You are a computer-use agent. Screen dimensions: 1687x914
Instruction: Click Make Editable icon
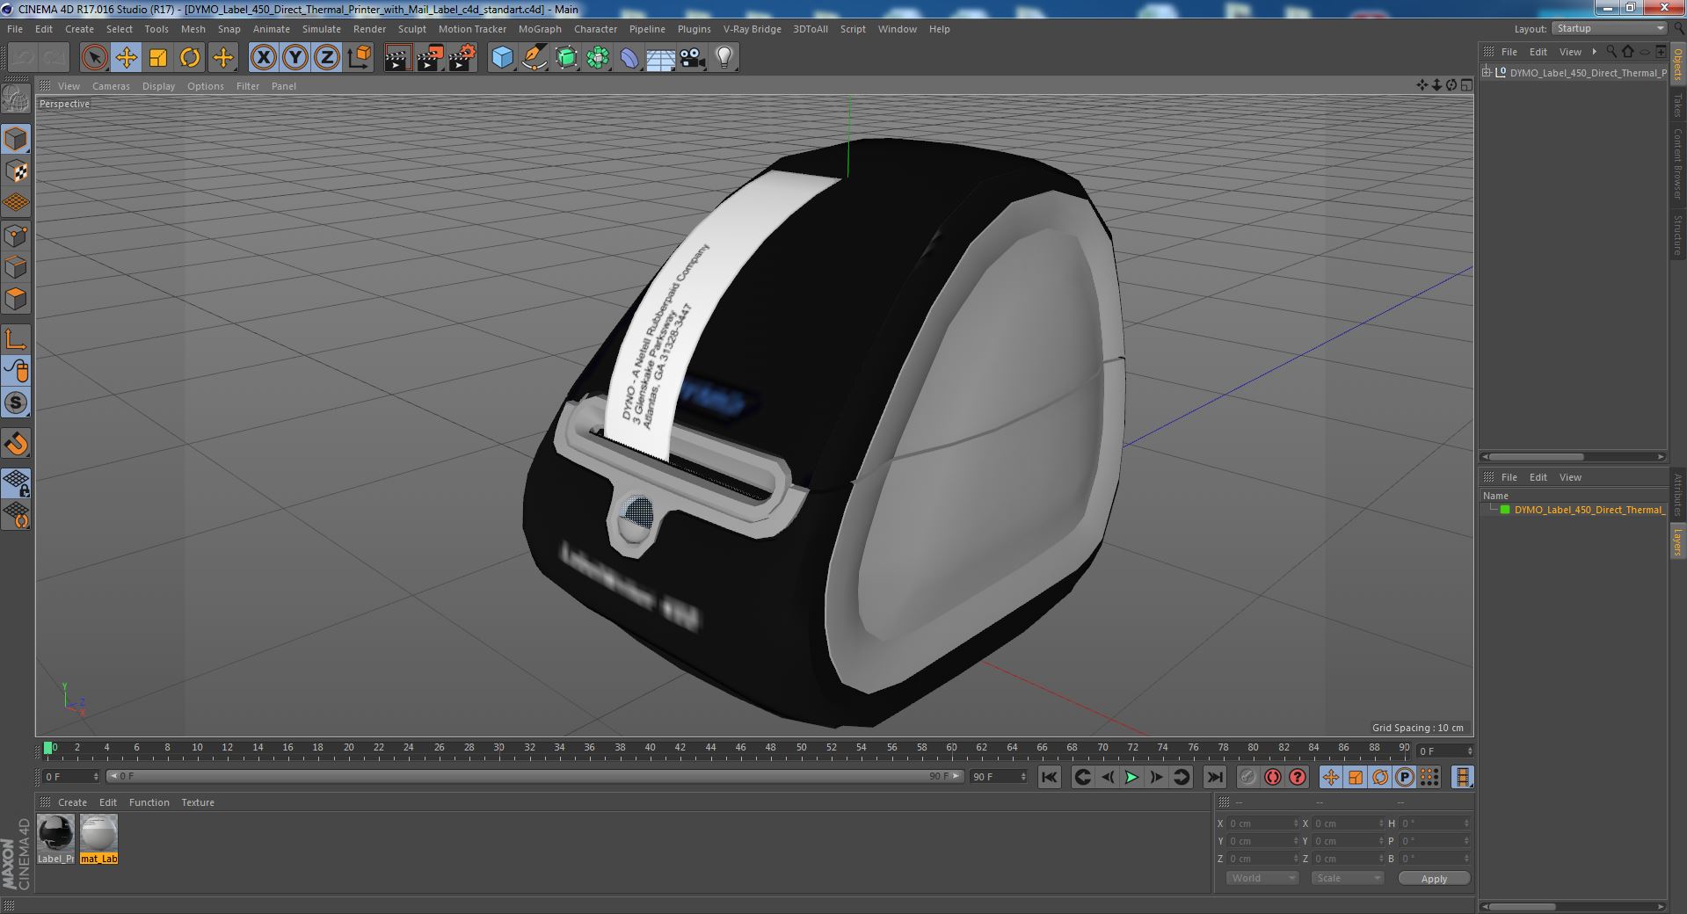point(16,99)
